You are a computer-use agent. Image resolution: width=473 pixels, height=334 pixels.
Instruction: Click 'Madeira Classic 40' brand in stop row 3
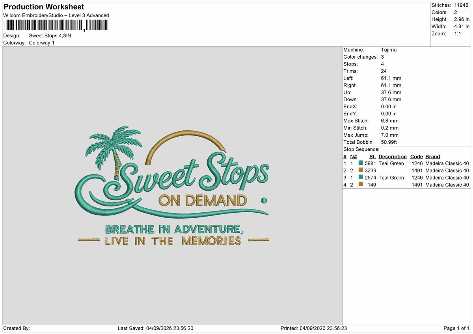(447, 177)
